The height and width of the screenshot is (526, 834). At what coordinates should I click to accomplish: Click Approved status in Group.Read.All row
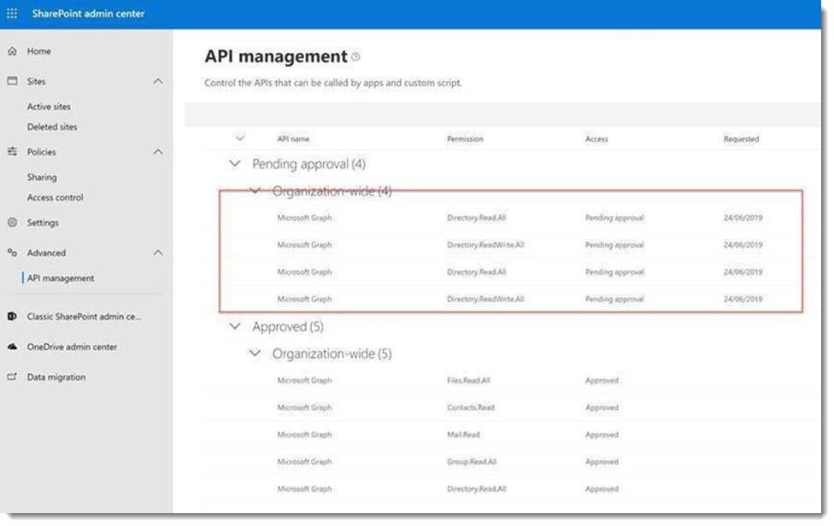point(602,462)
